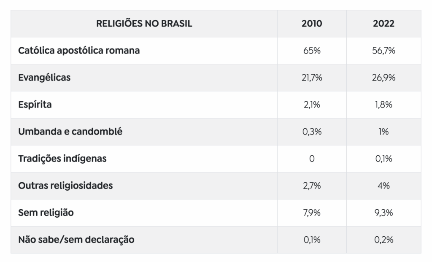Select the 2022 value for Tradições indígenas

coord(383,159)
